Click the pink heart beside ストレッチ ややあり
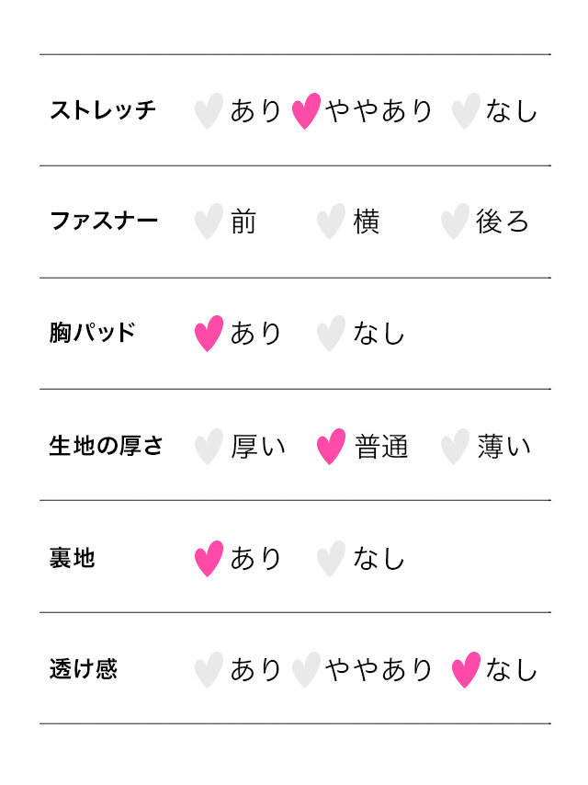 [306, 111]
